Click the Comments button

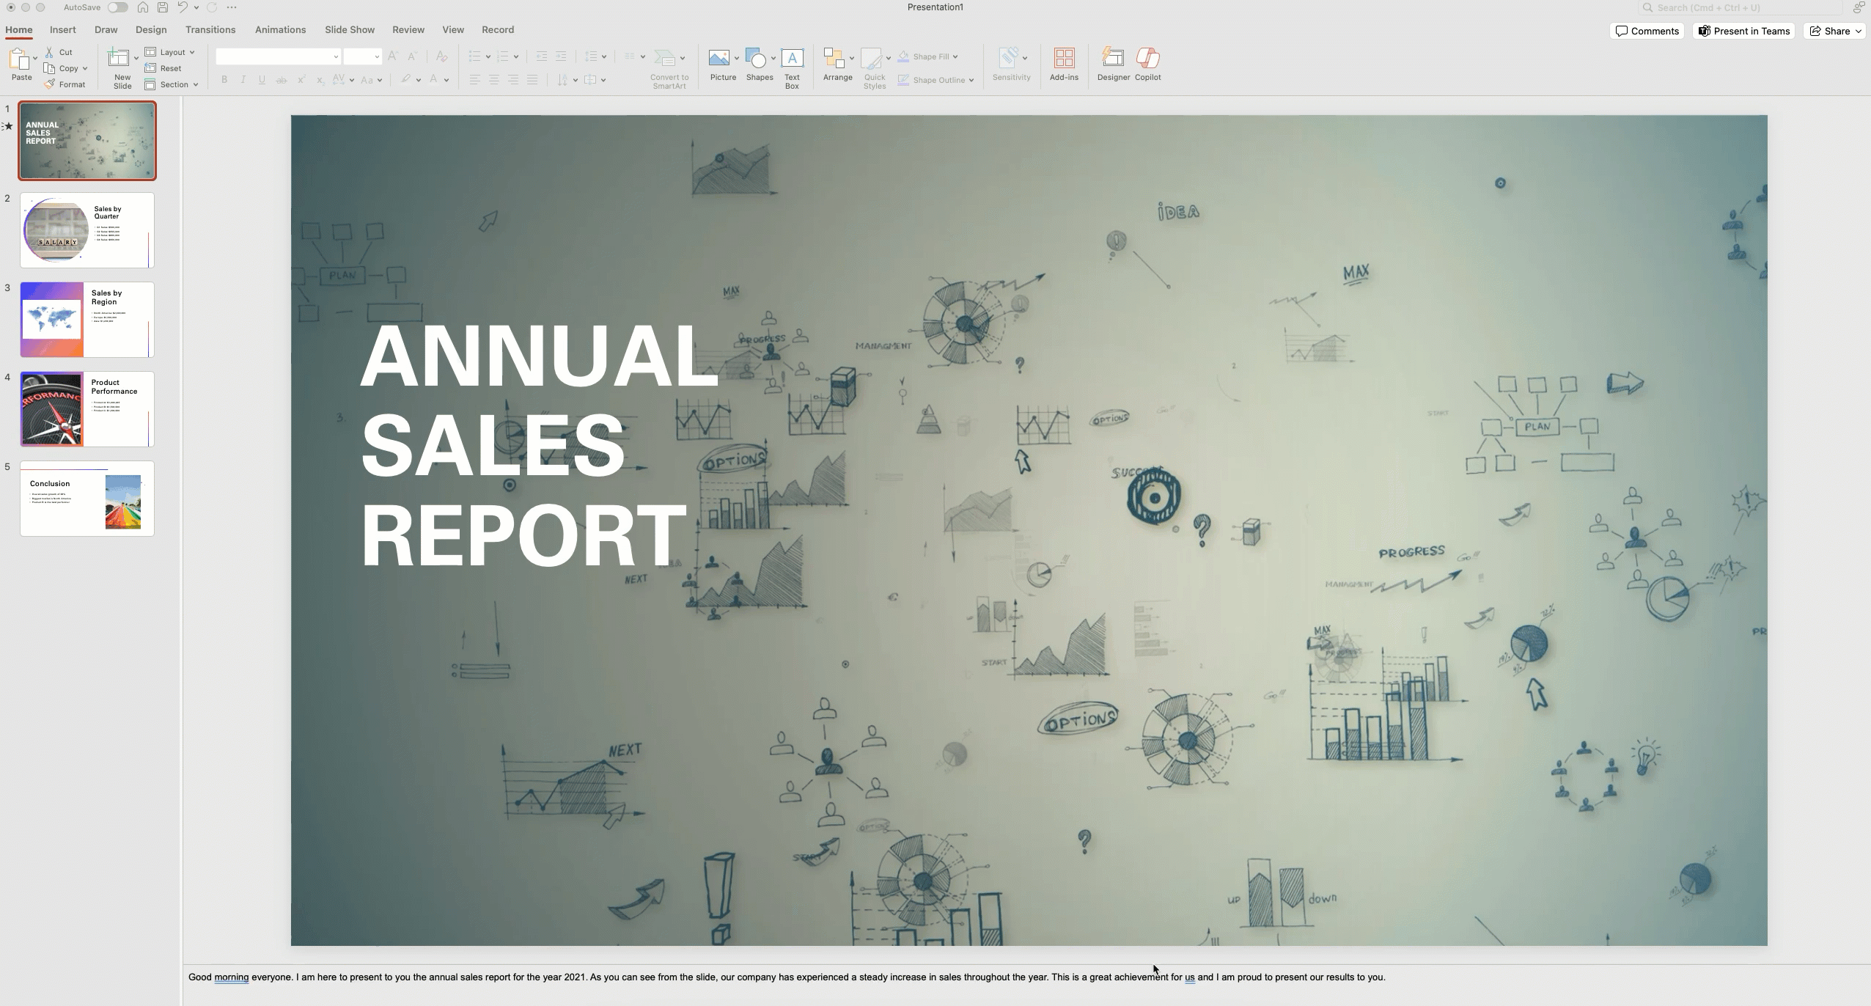[x=1647, y=31]
